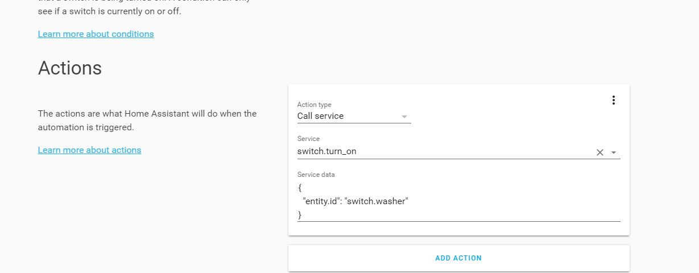This screenshot has width=699, height=273.
Task: Open Learn more about conditions link
Action: (96, 34)
